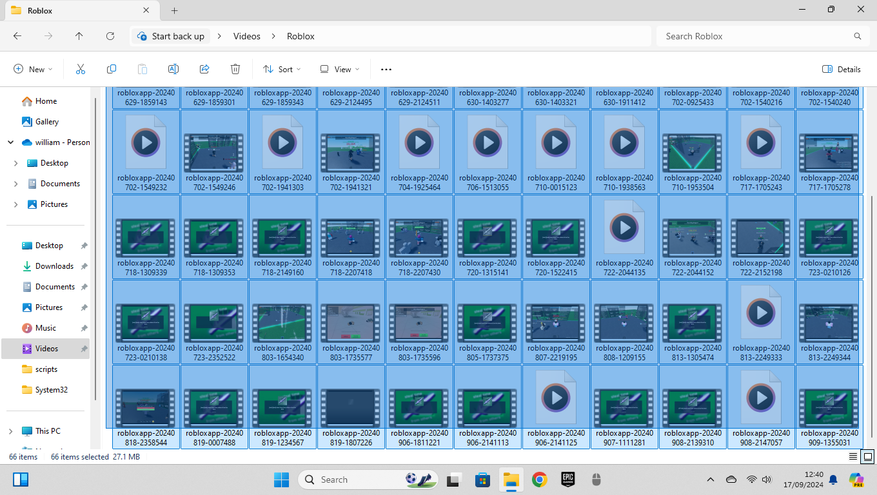This screenshot has height=495, width=877.
Task: Toggle the Details pane
Action: 842,69
